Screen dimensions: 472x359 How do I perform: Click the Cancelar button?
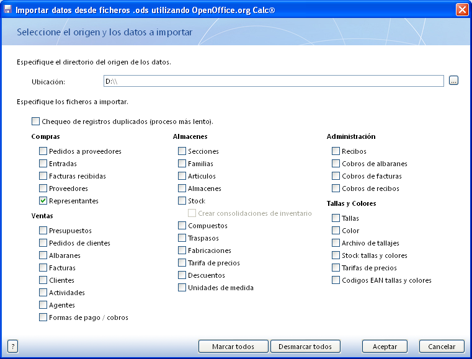pyautogui.click(x=442, y=347)
